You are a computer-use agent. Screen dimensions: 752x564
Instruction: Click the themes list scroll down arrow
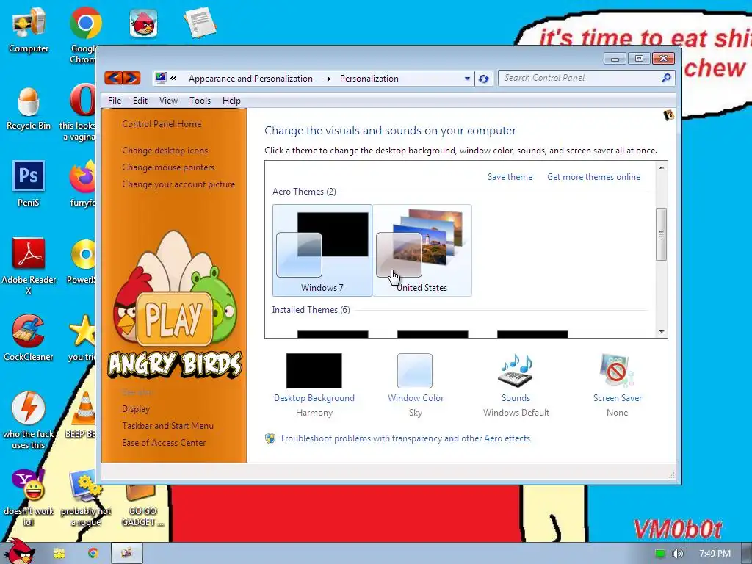(x=662, y=331)
